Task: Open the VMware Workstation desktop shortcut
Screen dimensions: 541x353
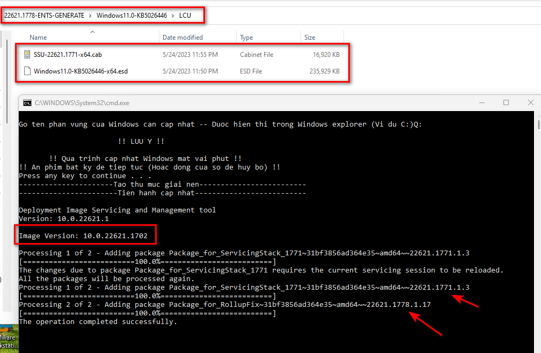Action: (9, 337)
